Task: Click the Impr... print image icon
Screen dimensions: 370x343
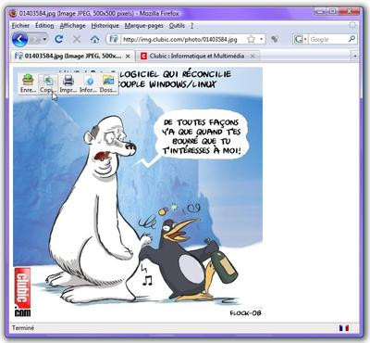Action: [68, 83]
